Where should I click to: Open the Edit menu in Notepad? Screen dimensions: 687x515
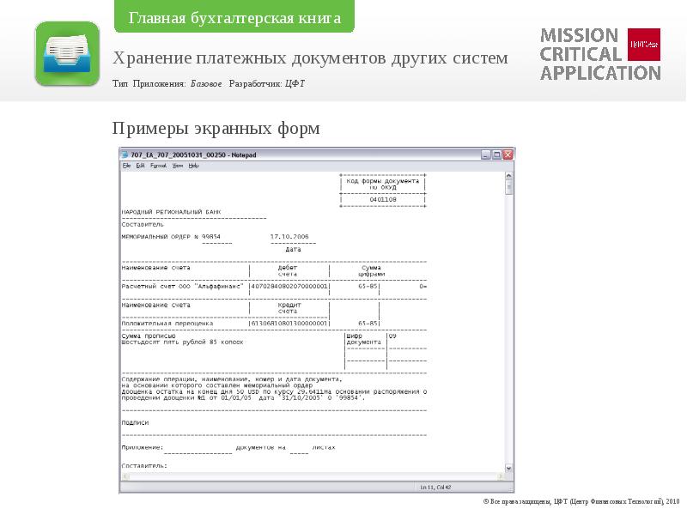(x=139, y=165)
